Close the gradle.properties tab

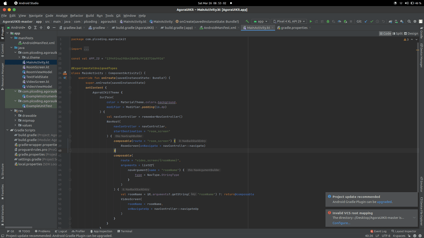[310, 28]
